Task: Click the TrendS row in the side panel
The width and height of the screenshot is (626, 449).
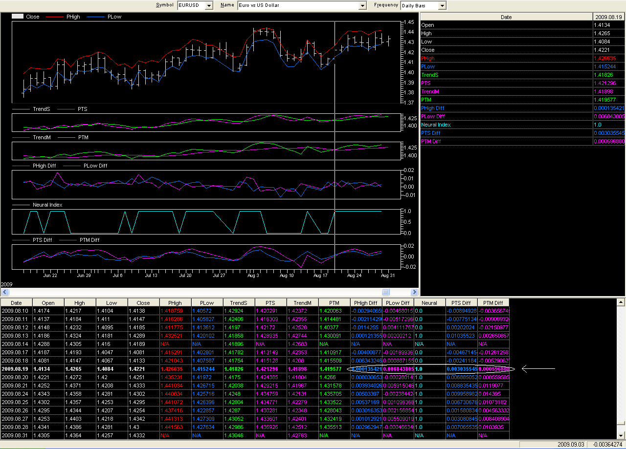Action: coord(523,75)
